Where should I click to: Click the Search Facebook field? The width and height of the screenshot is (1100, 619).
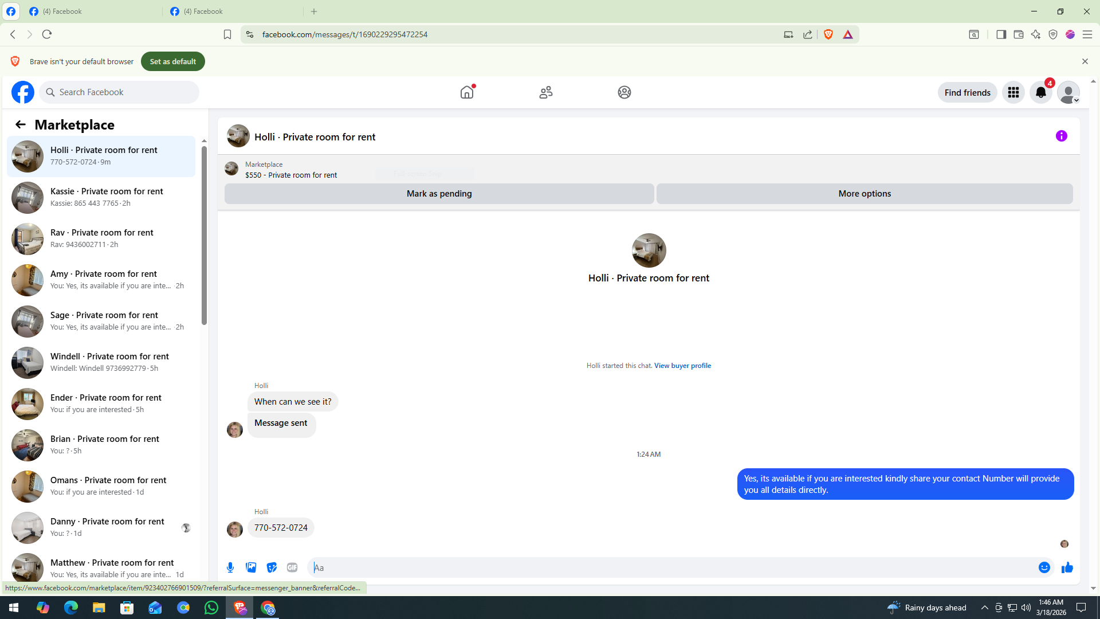[120, 92]
